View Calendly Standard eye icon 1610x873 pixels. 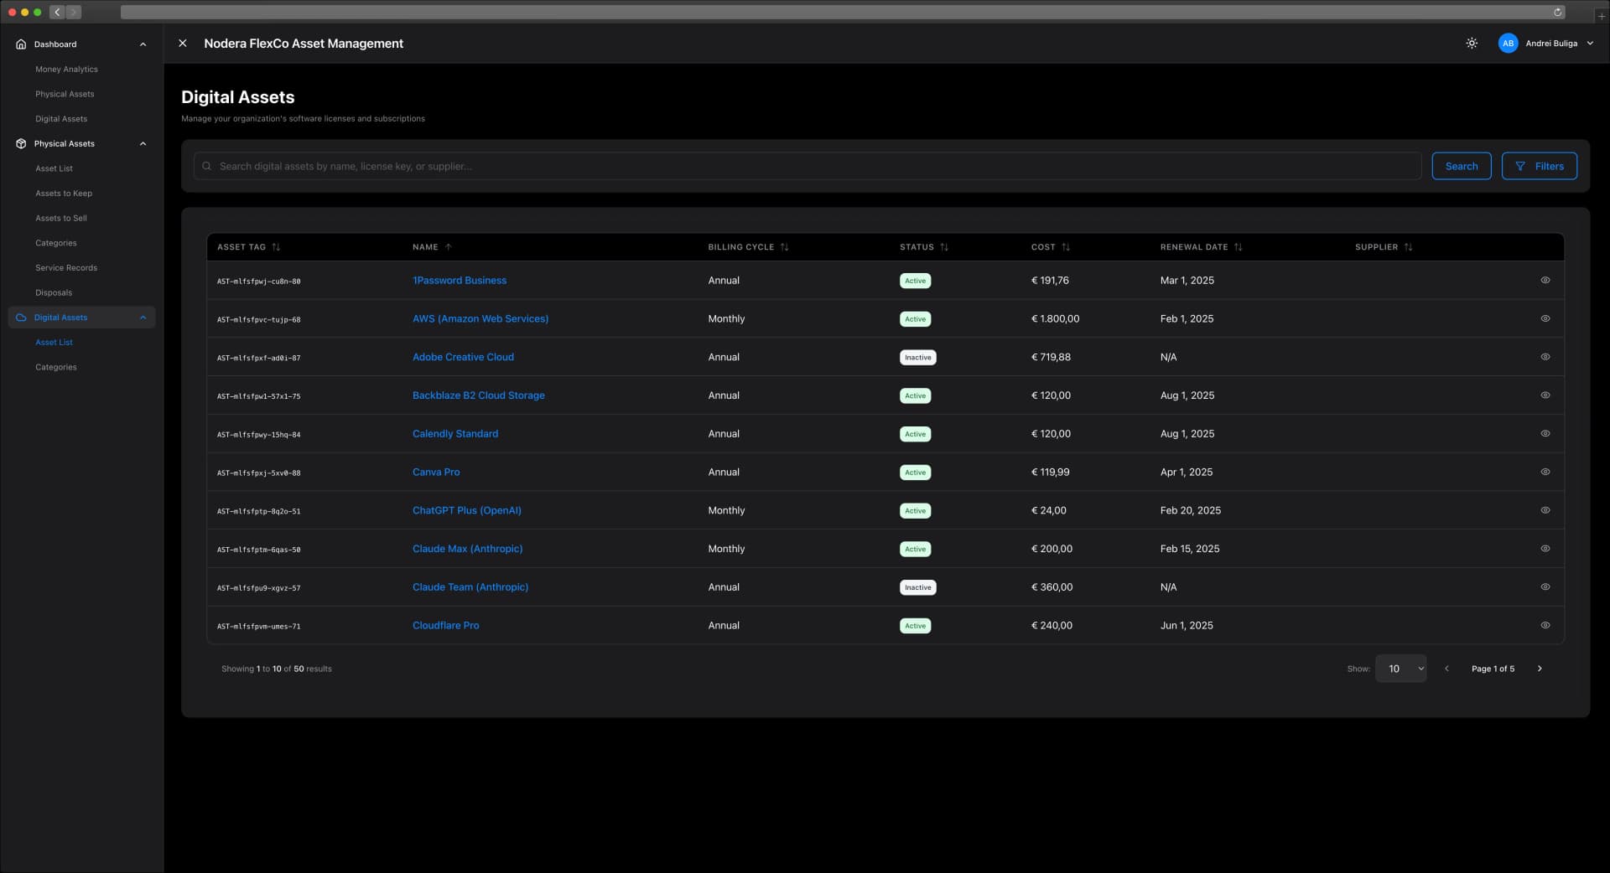tap(1545, 434)
